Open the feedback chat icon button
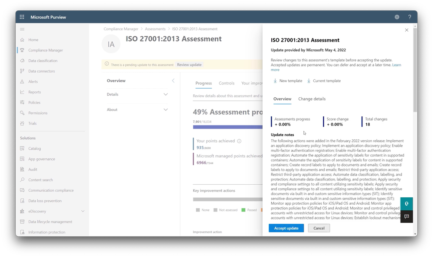 pos(407,216)
